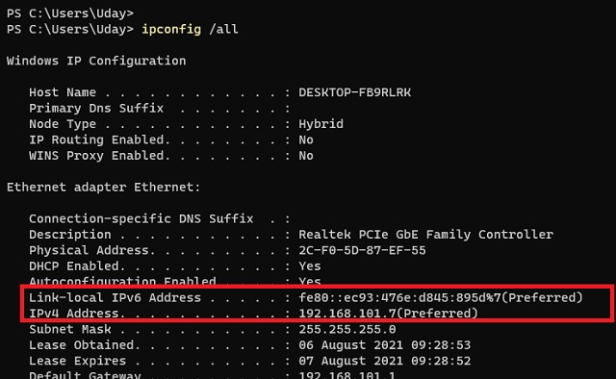Click the Autoconfiguration Enabled line
616x379 pixels.
[175, 281]
